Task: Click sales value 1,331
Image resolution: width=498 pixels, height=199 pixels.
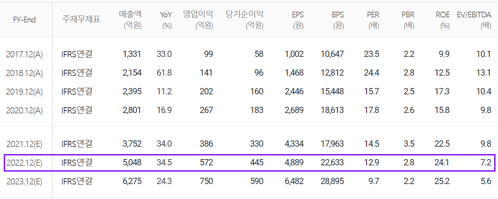Action: tap(132, 54)
